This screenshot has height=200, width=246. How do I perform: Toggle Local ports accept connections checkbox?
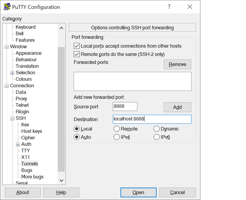[77, 46]
